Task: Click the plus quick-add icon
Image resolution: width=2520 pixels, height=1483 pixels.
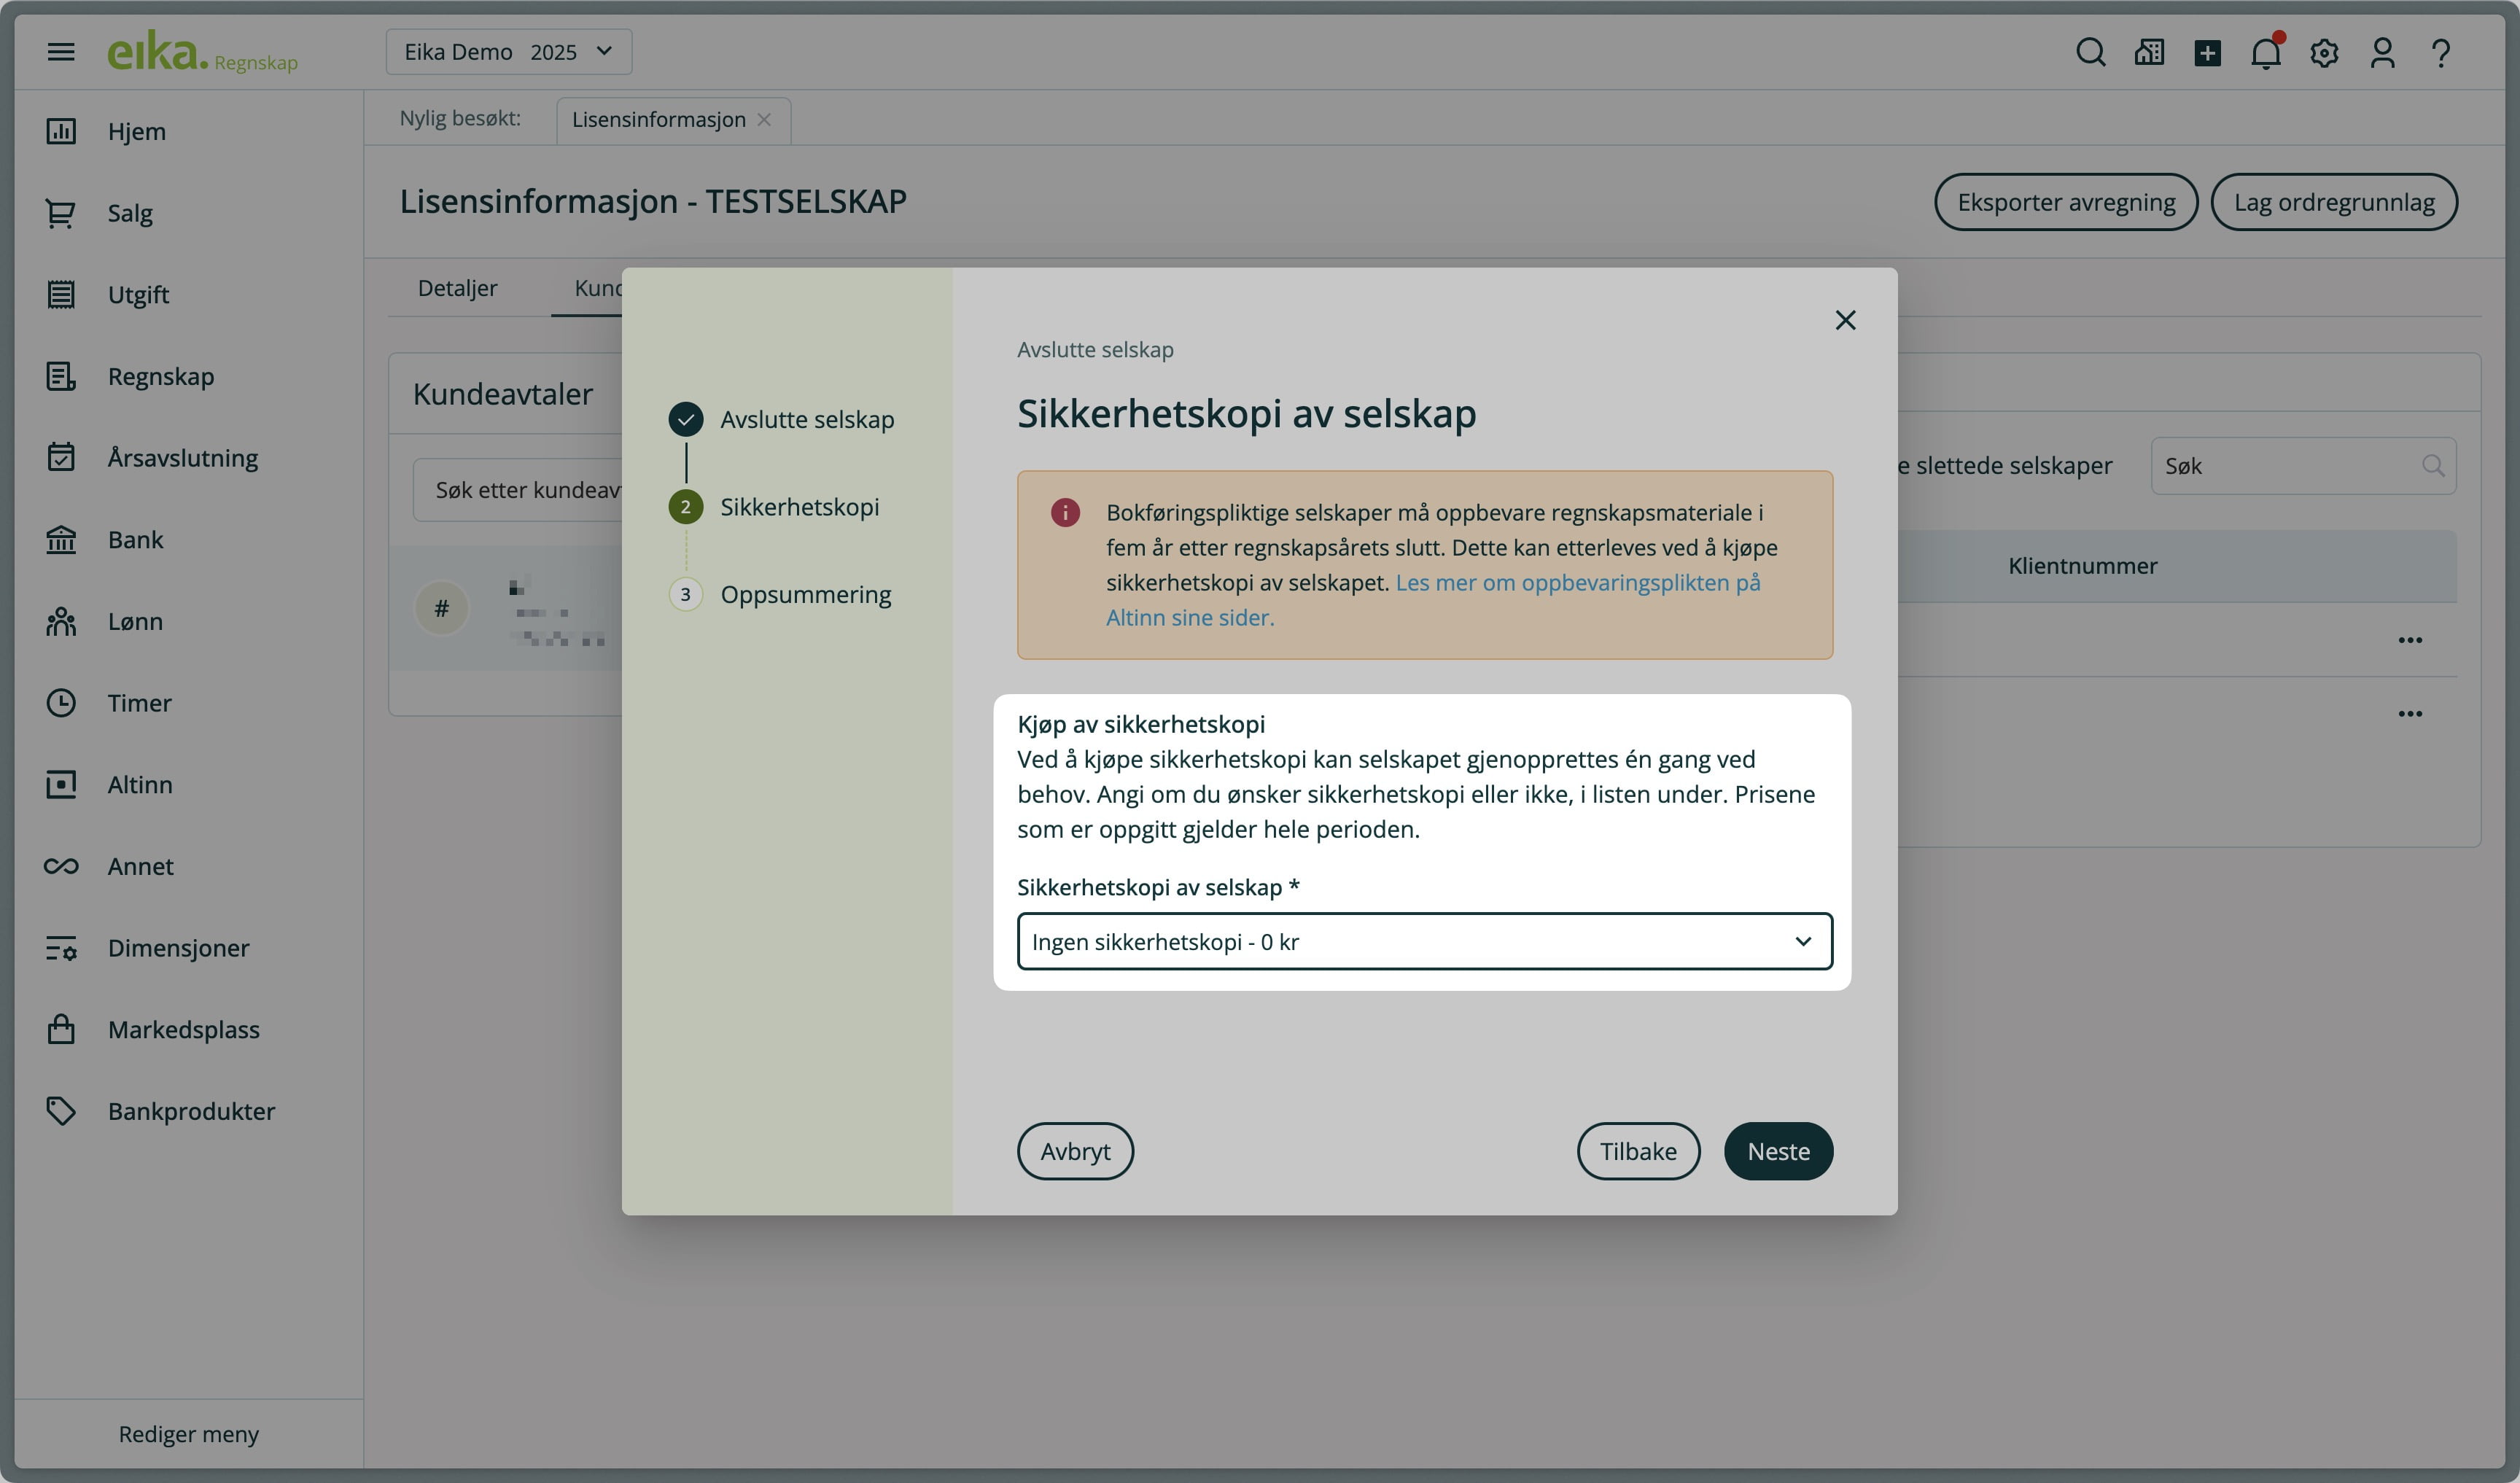Action: 2207,53
